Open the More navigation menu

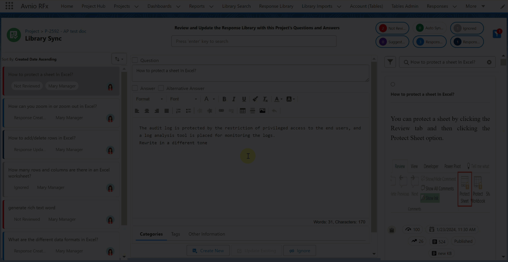475,6
